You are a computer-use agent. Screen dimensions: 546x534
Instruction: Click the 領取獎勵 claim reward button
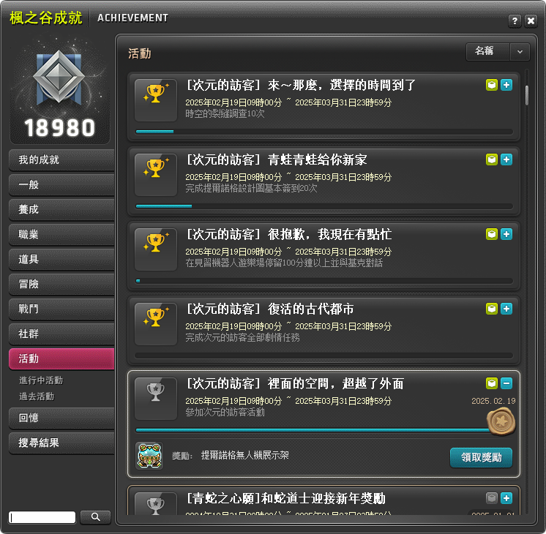click(482, 457)
